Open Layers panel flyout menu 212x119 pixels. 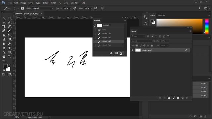click(x=190, y=31)
